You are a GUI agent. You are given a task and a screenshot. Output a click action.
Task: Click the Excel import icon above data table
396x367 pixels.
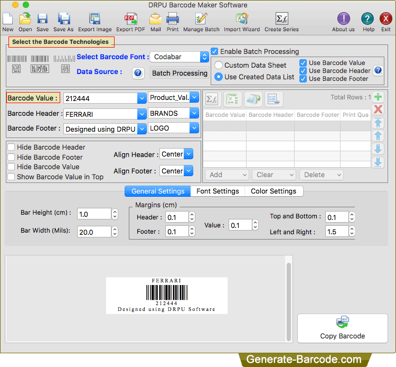232,99
